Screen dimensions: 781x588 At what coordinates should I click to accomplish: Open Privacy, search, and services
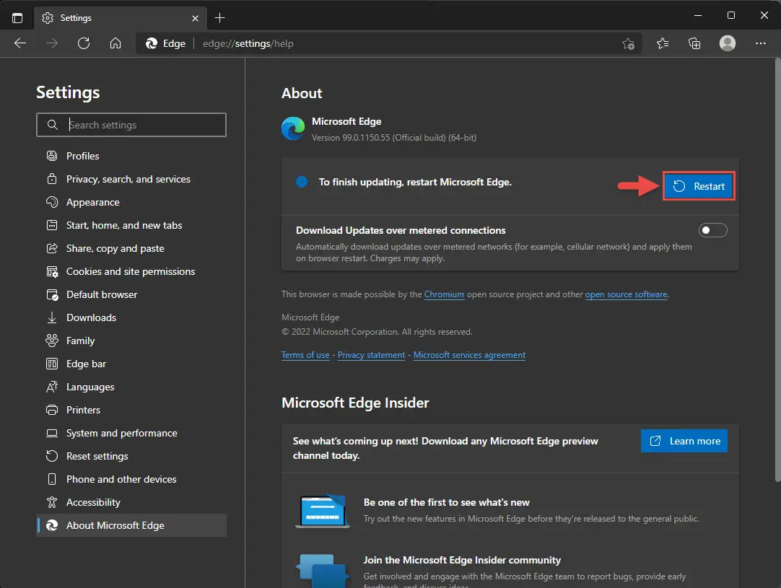click(131, 179)
